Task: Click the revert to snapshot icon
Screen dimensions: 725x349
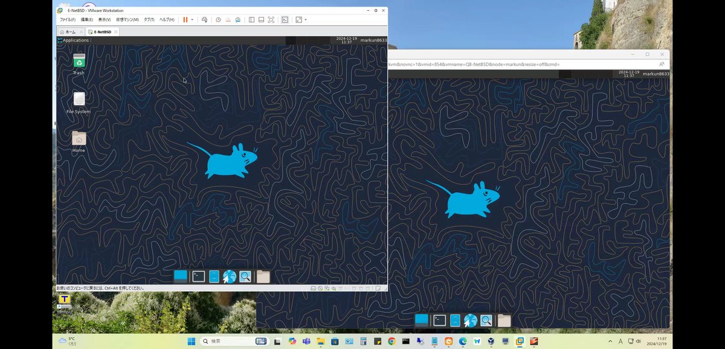Action: (x=228, y=19)
